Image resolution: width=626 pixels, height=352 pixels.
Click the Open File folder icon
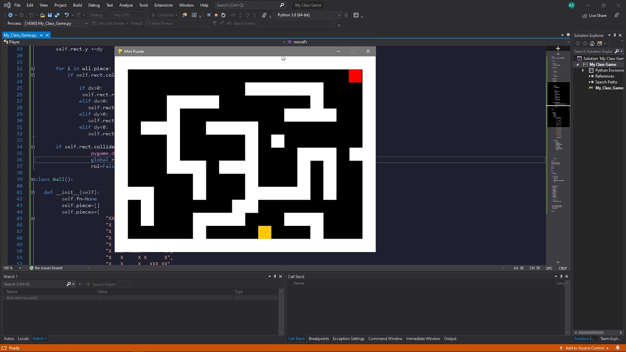click(42, 15)
